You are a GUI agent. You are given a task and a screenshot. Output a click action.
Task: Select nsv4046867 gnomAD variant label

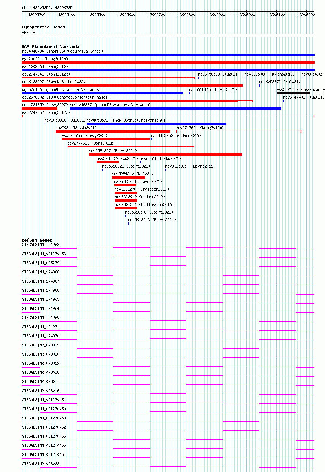tap(110, 105)
